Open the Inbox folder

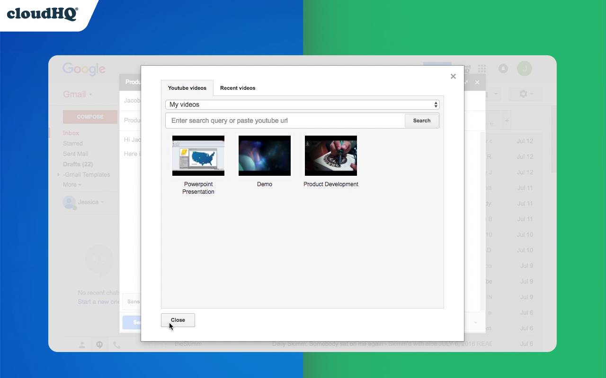click(x=71, y=133)
